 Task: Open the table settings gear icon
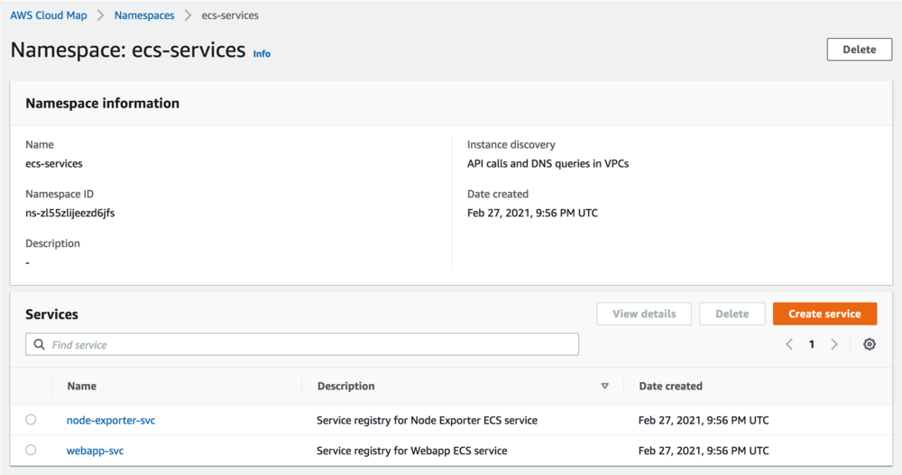(x=870, y=344)
